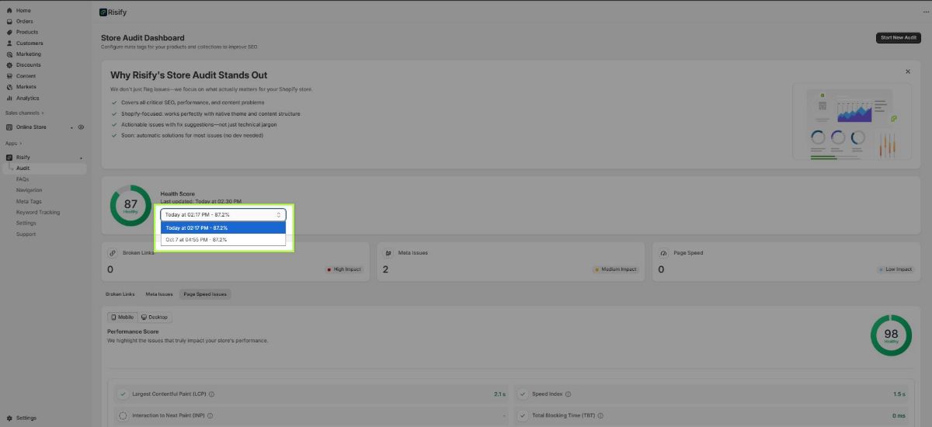
Task: Open Keyword Tracking in the Risify menu
Action: click(x=38, y=212)
